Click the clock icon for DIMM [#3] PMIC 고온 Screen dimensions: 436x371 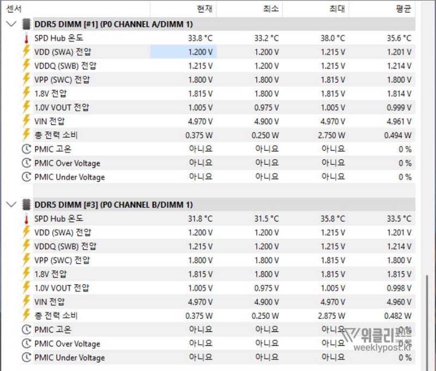26,330
